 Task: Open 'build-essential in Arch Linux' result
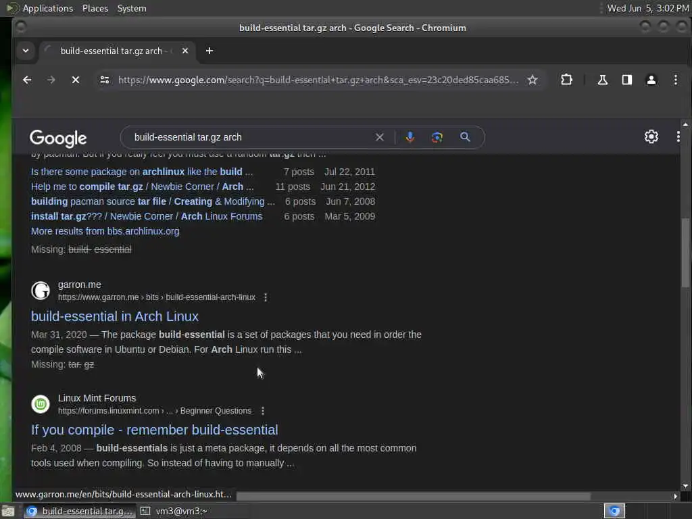115,316
